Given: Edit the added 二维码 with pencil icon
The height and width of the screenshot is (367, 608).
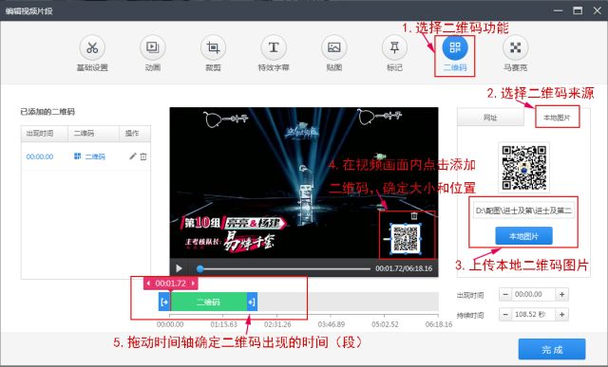Looking at the screenshot, I should (x=133, y=156).
